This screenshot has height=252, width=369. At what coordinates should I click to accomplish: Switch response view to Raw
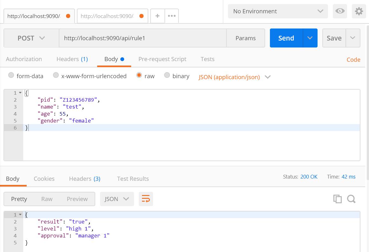(47, 199)
